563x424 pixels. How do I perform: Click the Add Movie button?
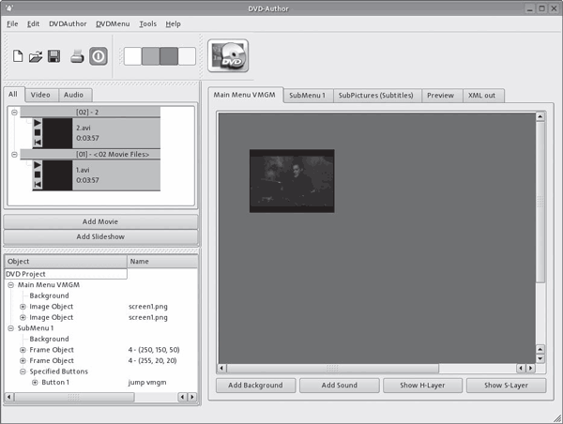pos(100,221)
